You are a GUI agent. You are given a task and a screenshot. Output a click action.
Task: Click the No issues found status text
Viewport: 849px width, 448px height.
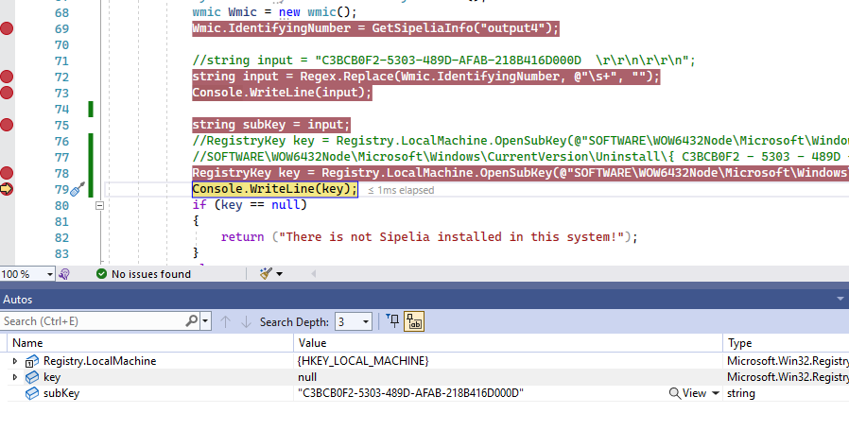point(151,274)
